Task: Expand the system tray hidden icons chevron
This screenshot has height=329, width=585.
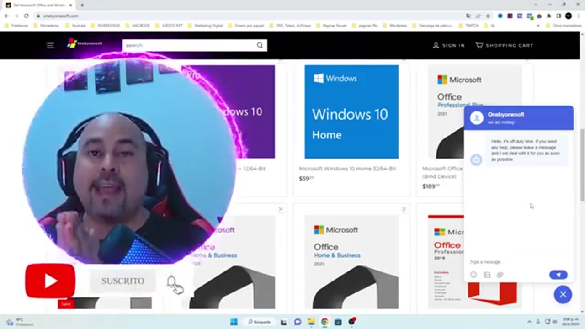Action: pyautogui.click(x=529, y=322)
